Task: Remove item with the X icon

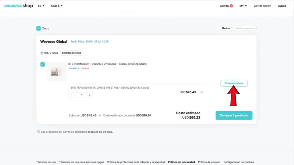Action: pyautogui.click(x=202, y=92)
